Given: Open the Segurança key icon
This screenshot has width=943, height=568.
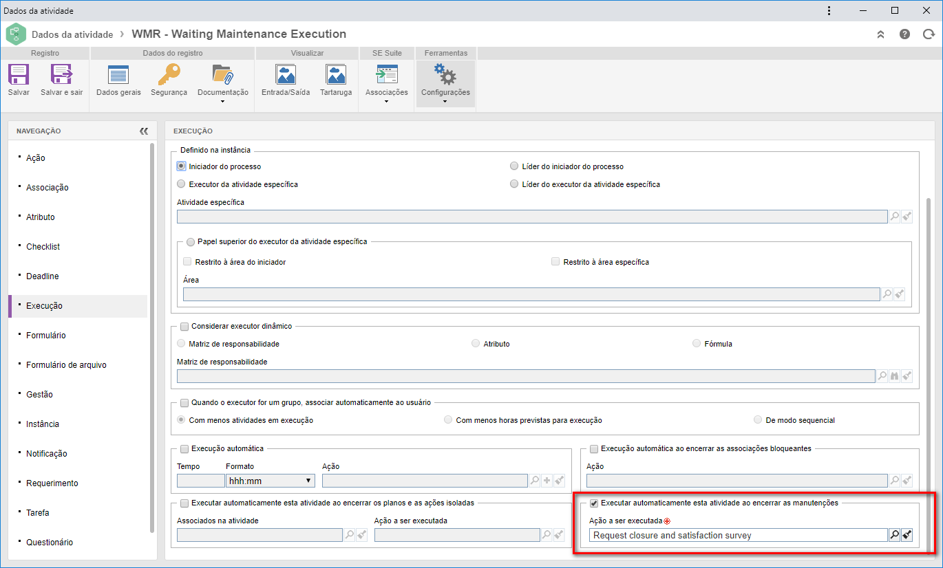Looking at the screenshot, I should coord(169,74).
